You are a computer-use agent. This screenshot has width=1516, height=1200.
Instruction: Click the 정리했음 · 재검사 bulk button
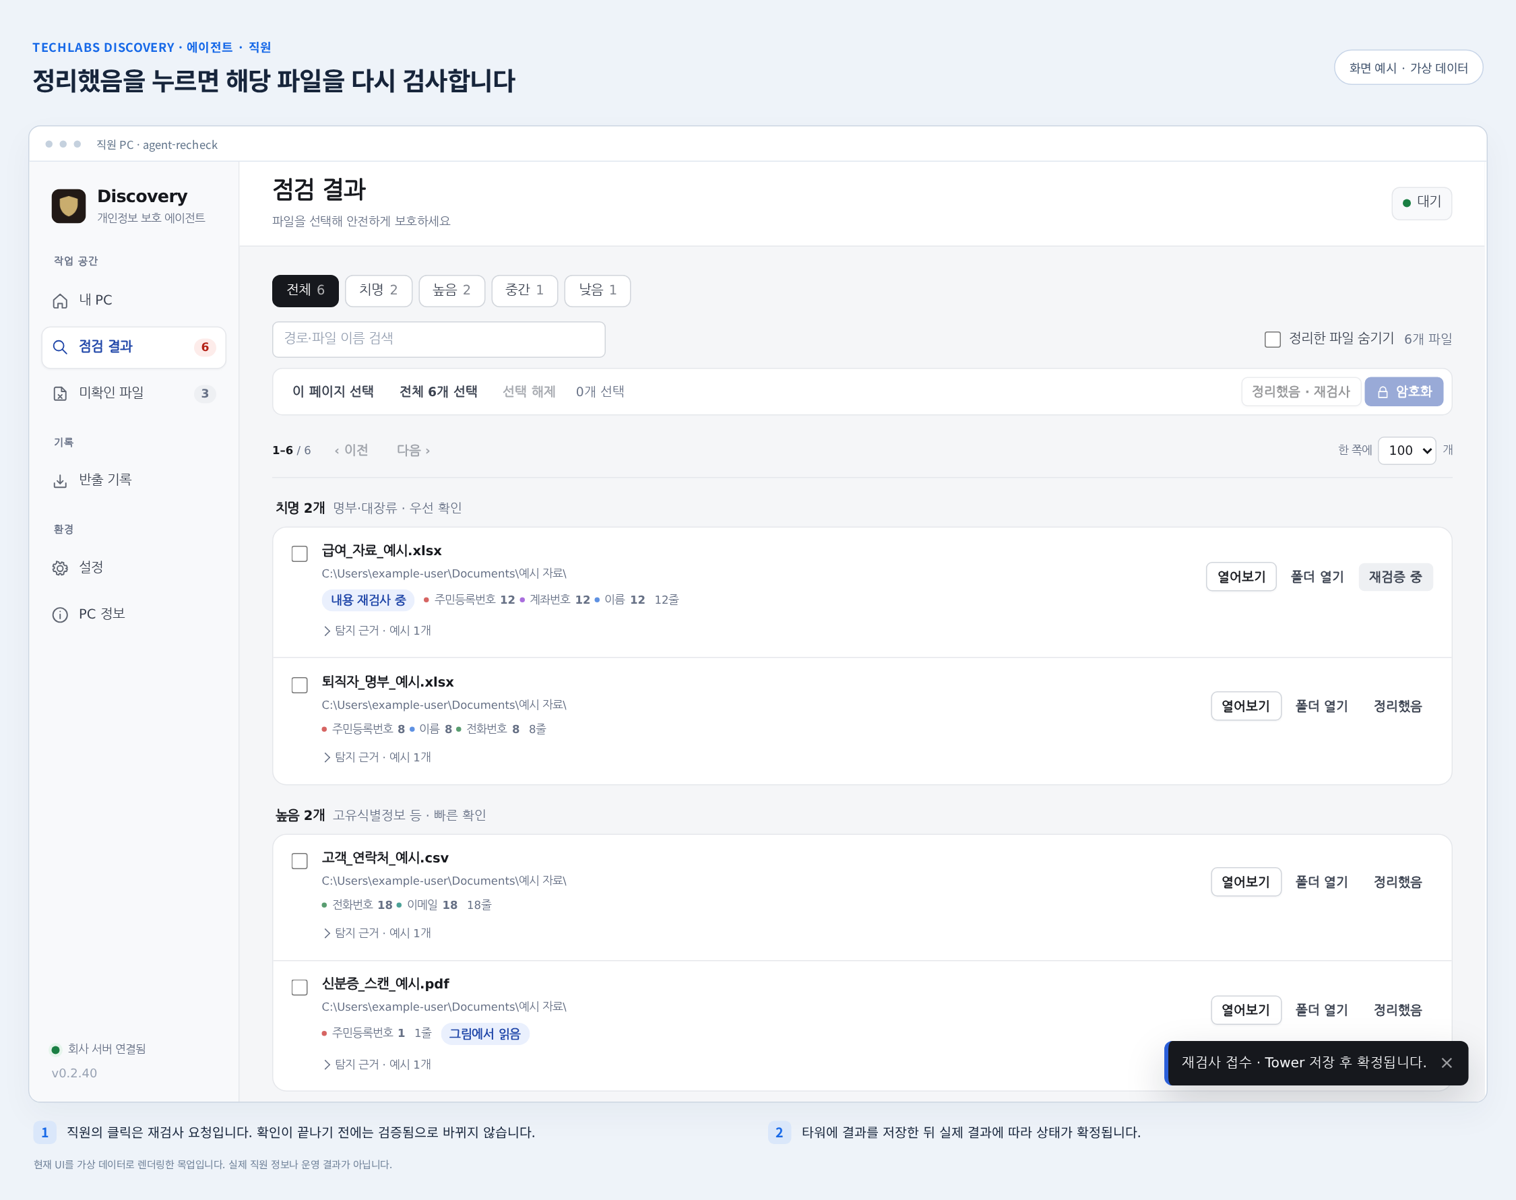pyautogui.click(x=1300, y=391)
